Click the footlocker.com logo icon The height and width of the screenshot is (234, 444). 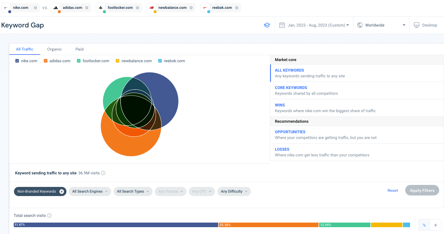101,8
